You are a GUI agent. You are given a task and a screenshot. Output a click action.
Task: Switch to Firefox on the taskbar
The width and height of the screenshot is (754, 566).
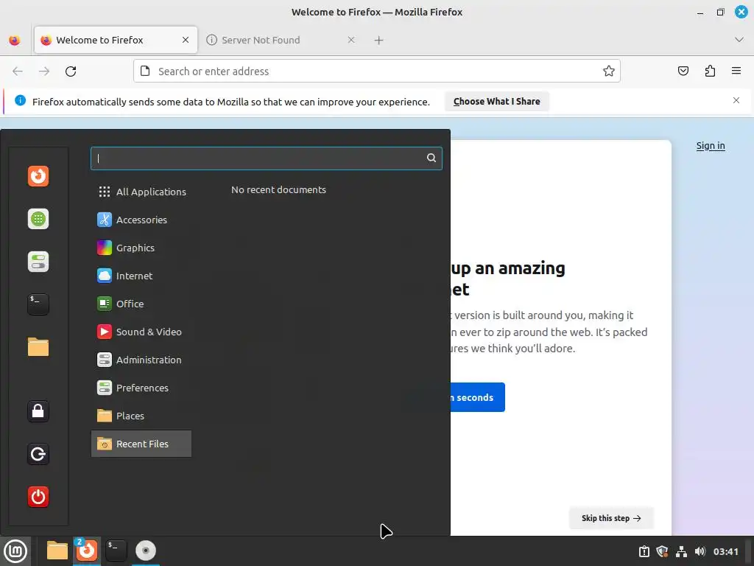[x=87, y=551]
